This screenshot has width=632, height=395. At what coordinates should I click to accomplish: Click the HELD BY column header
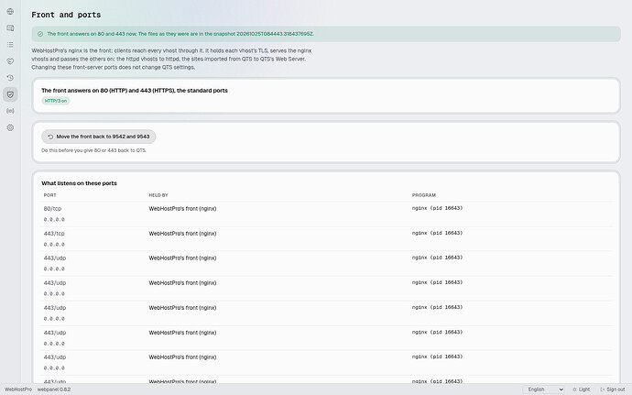click(x=158, y=195)
